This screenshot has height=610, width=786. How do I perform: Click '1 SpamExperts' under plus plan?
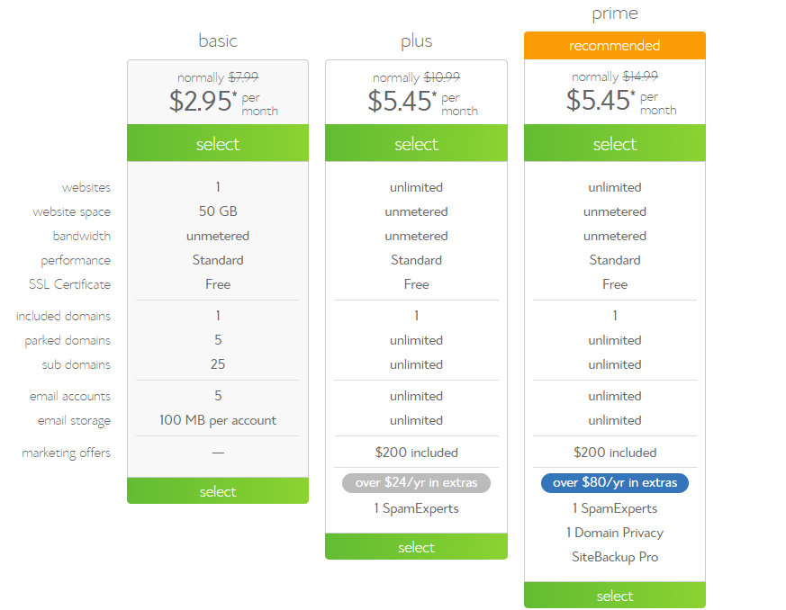coord(416,509)
